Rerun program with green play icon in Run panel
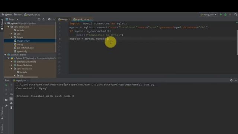This screenshot has height=134, width=238. [6, 85]
